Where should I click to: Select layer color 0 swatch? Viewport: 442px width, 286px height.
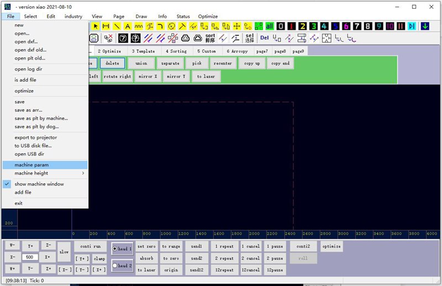[x=281, y=26]
